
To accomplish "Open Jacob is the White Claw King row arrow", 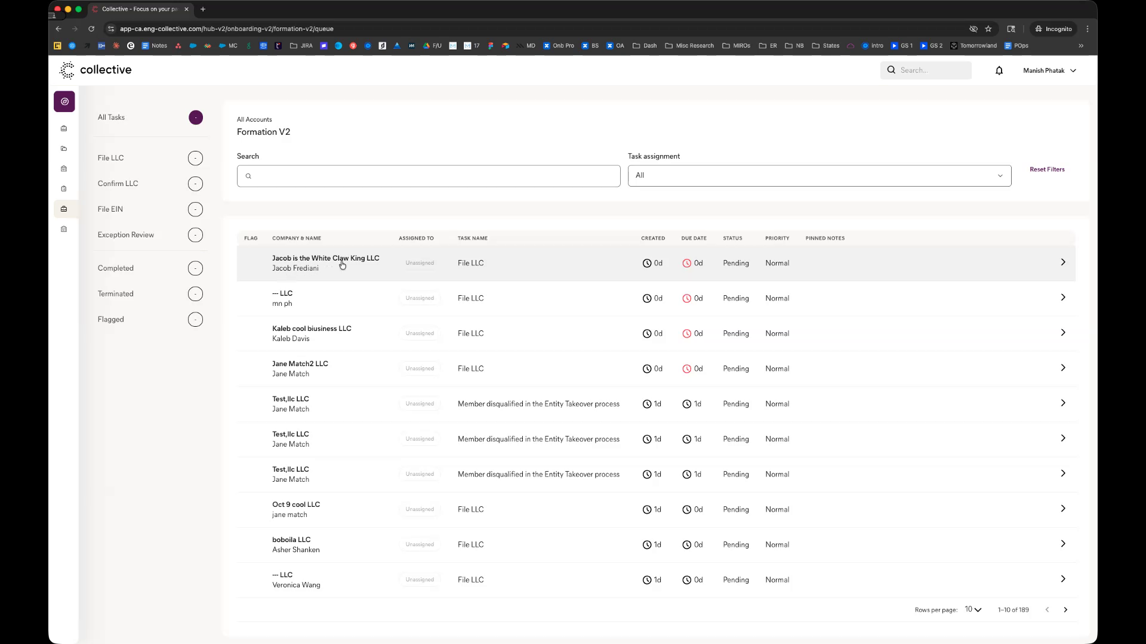I will pyautogui.click(x=1062, y=262).
